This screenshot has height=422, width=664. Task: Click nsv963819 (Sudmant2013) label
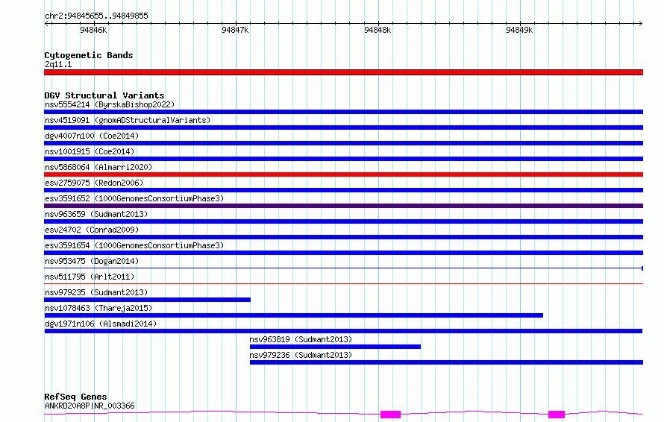point(301,339)
